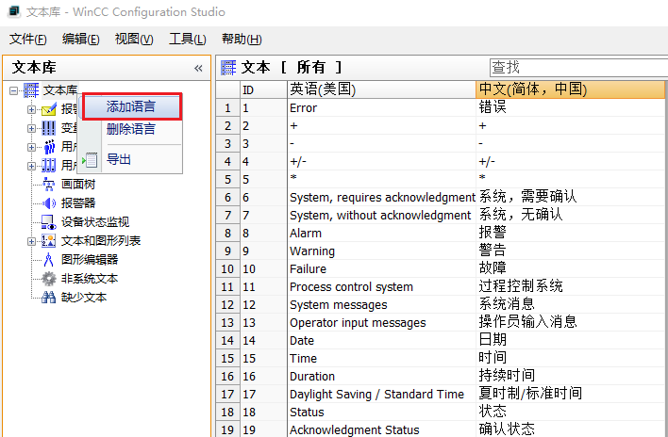This screenshot has width=668, height=437.
Task: Choose 删除语言 in the context menu
Action: click(x=131, y=129)
